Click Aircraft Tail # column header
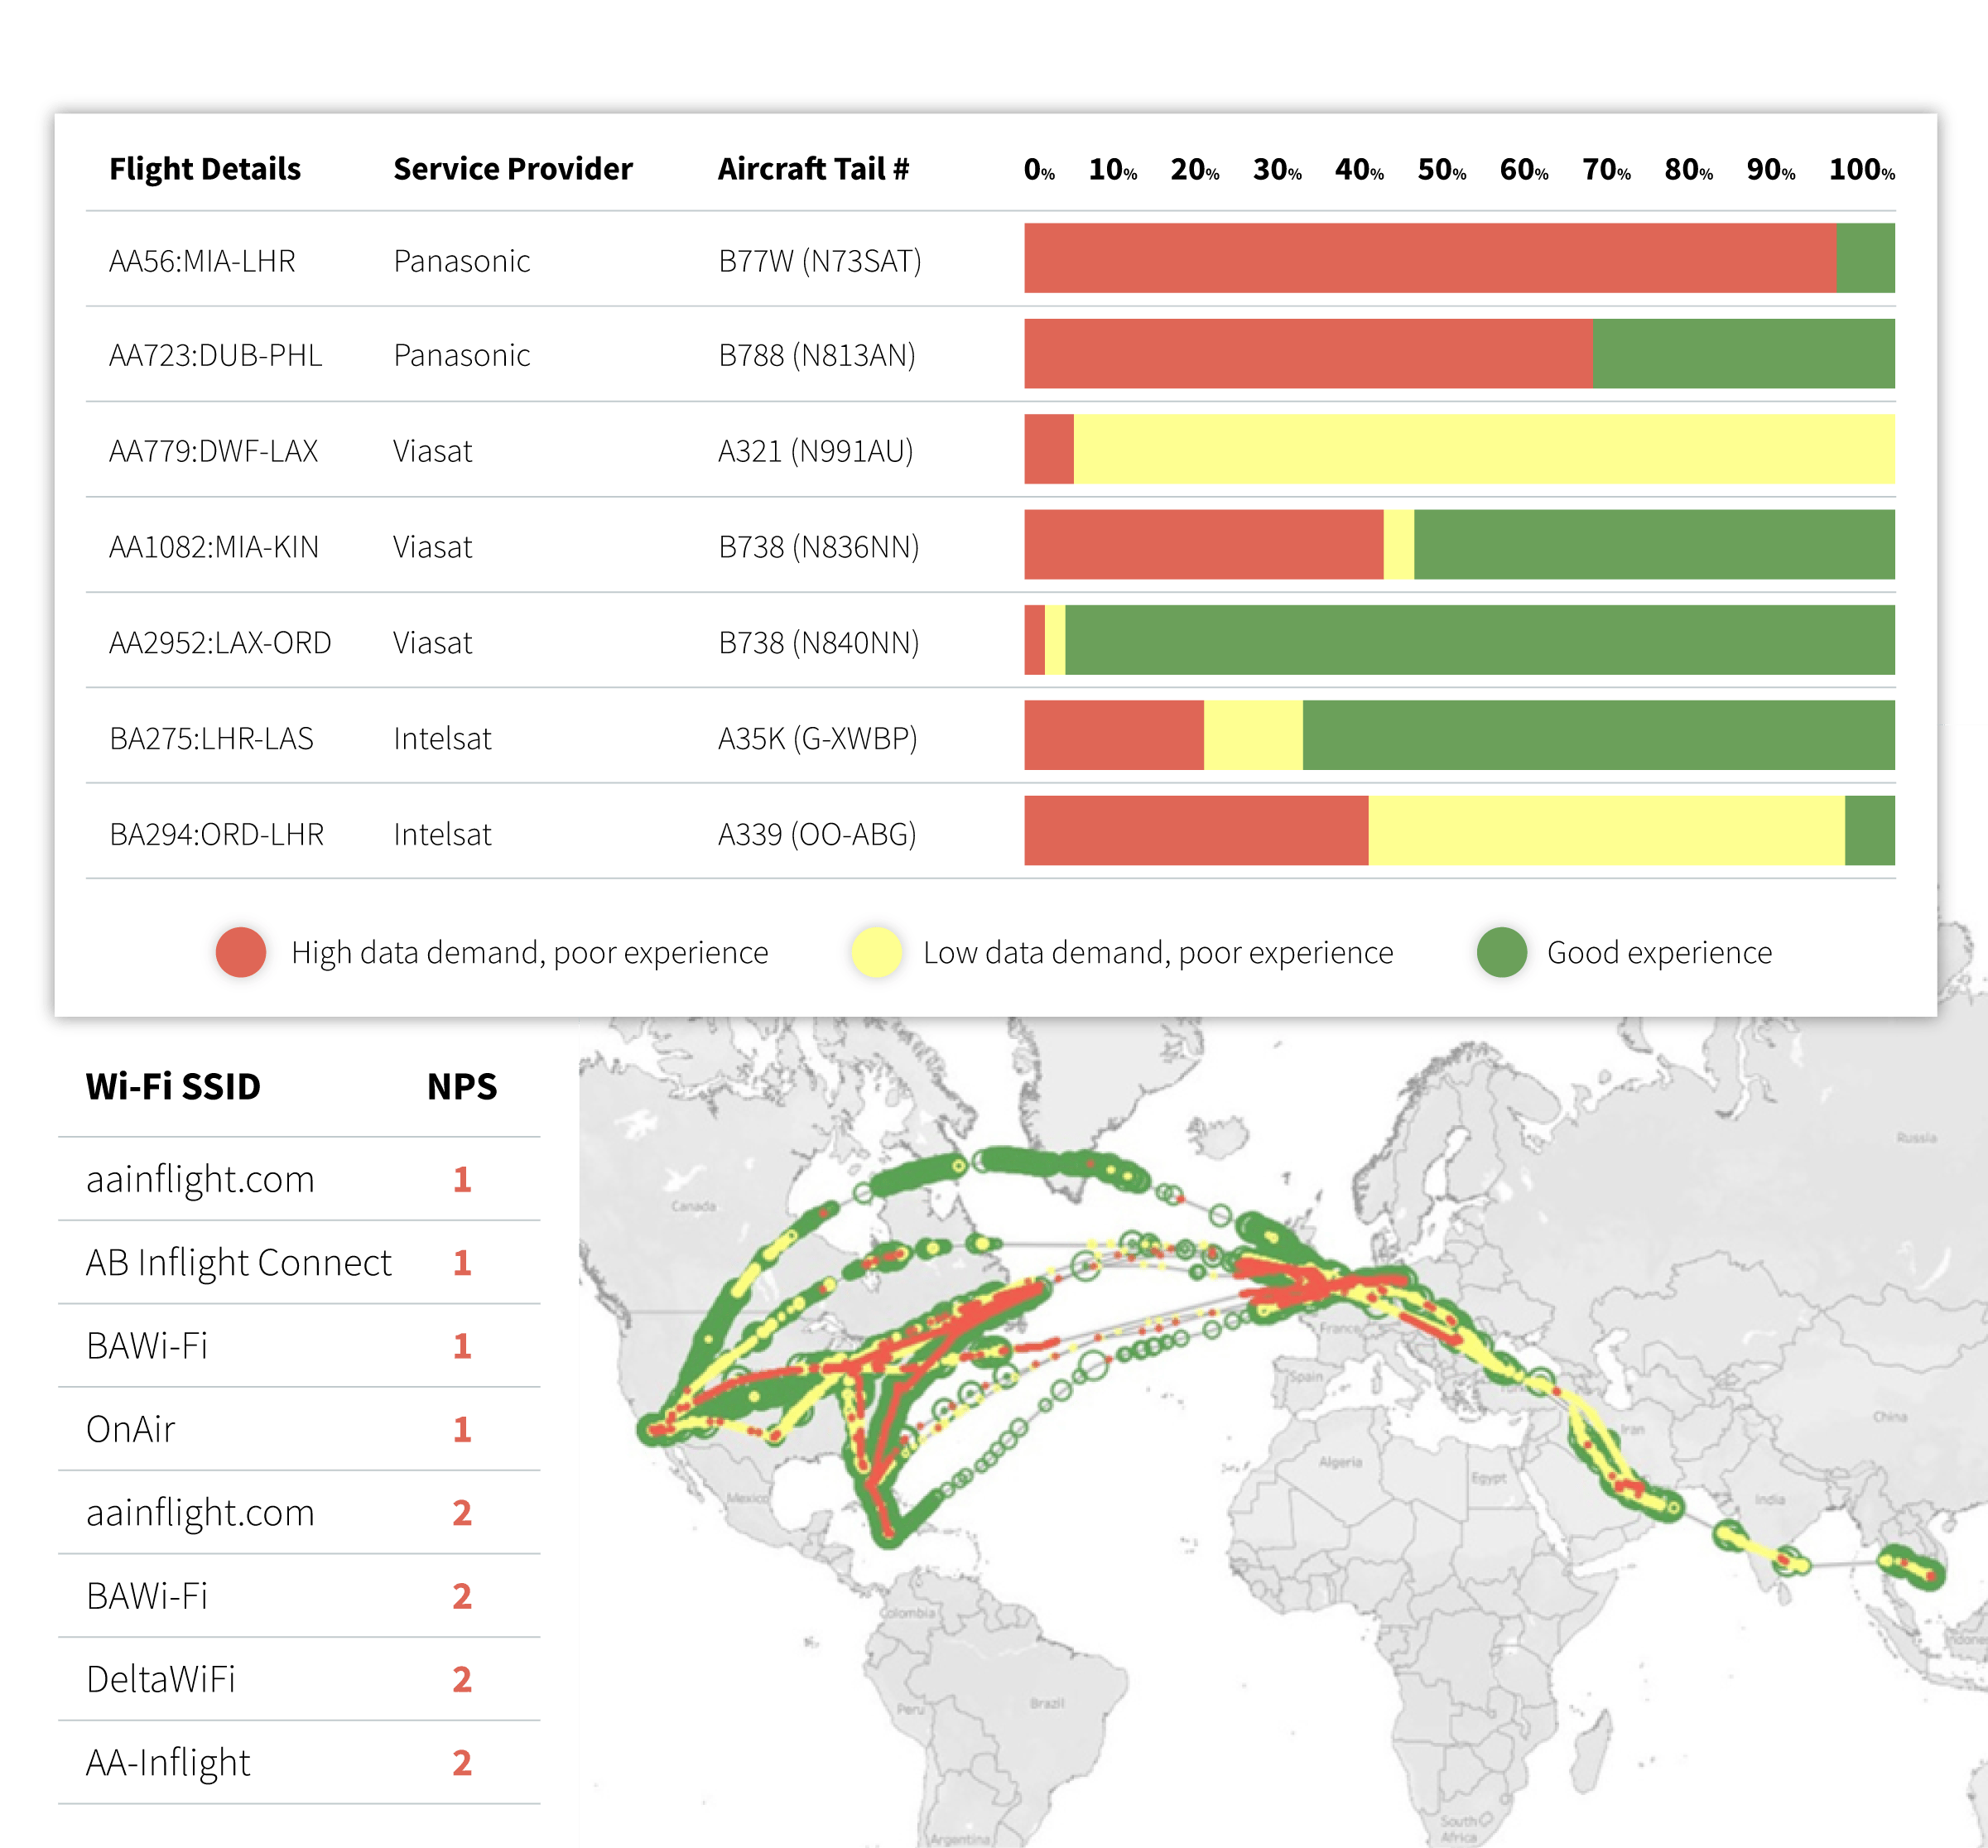The width and height of the screenshot is (1988, 1848). pyautogui.click(x=812, y=169)
